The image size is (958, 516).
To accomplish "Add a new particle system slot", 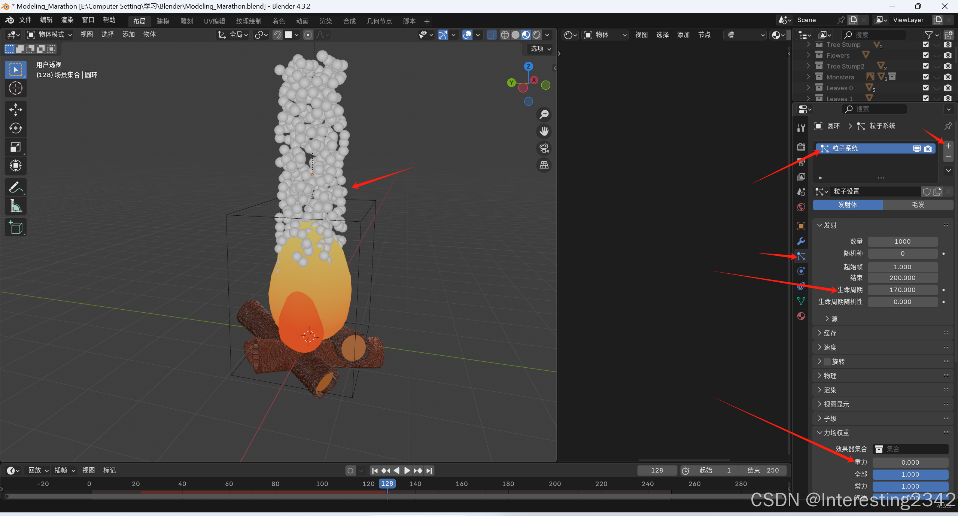I will 948,146.
